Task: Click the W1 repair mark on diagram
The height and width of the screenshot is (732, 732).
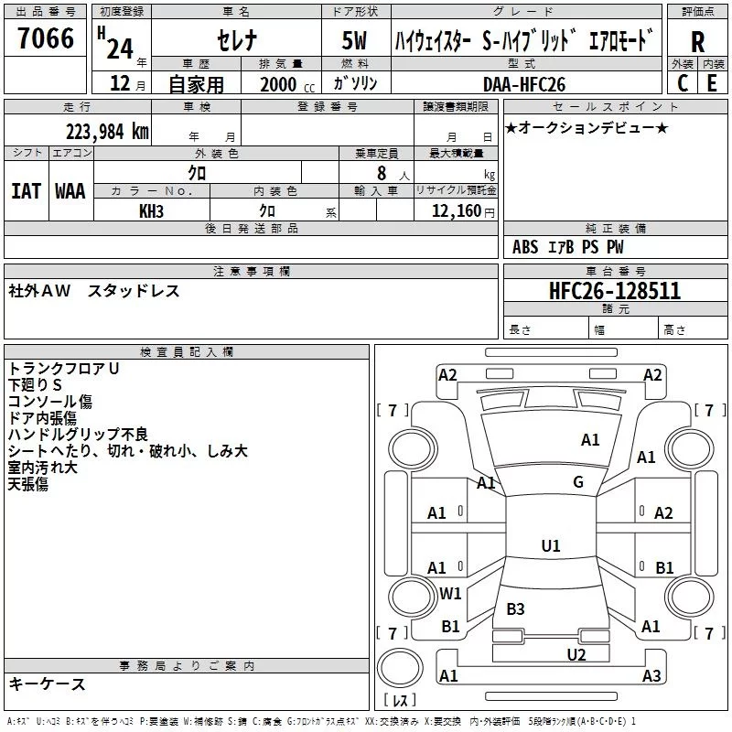Action: (450, 594)
